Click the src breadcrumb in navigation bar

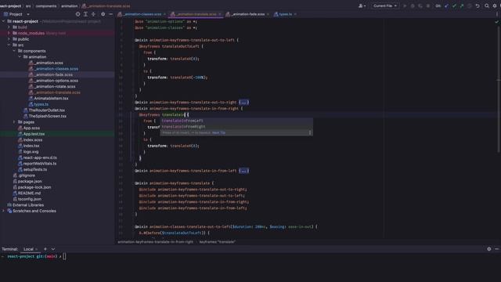(x=28, y=5)
